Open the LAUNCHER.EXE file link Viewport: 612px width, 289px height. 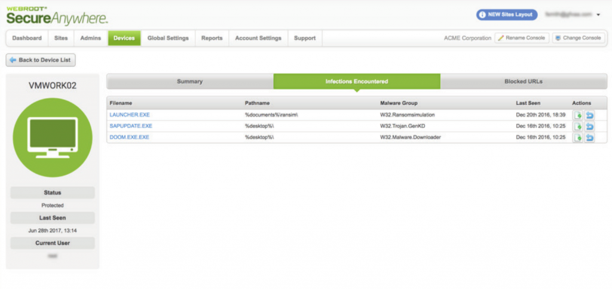(130, 115)
